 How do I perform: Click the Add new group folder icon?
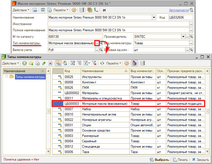coord(31,63)
